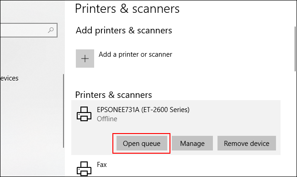
Task: Click the plus icon to add printer
Action: pos(85,59)
